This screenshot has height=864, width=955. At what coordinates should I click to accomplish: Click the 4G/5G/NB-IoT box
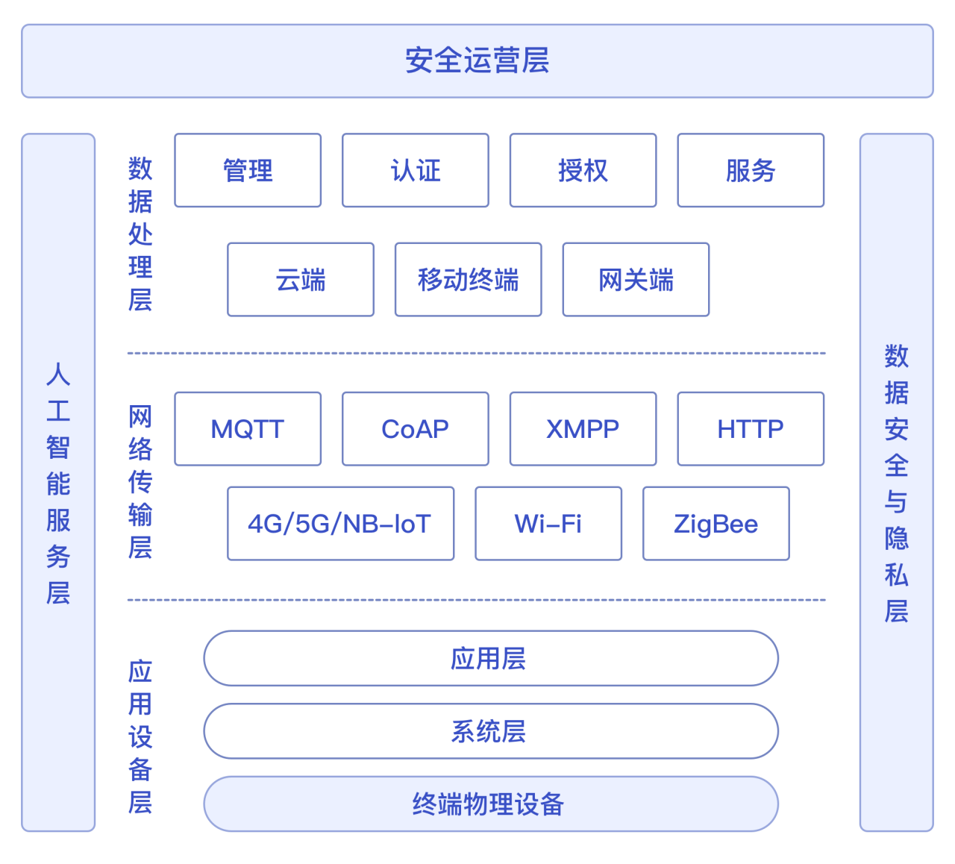[340, 523]
